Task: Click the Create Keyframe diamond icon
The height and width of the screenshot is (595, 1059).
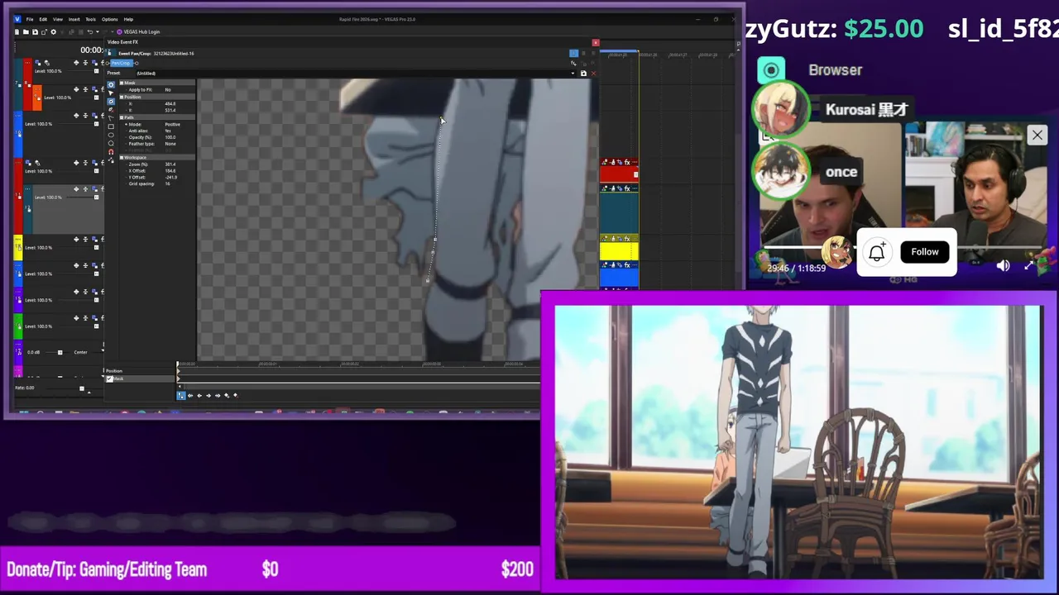Action: pyautogui.click(x=227, y=396)
